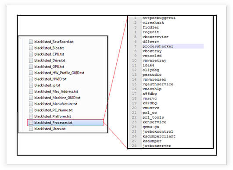233x170 pixels.
Task: Click the ksdumperclient line in the editor
Action: (x=159, y=136)
